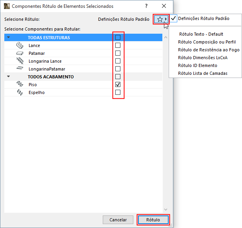Enable the Patamar checkbox
Image resolution: width=242 pixels, height=228 pixels.
pyautogui.click(x=118, y=53)
